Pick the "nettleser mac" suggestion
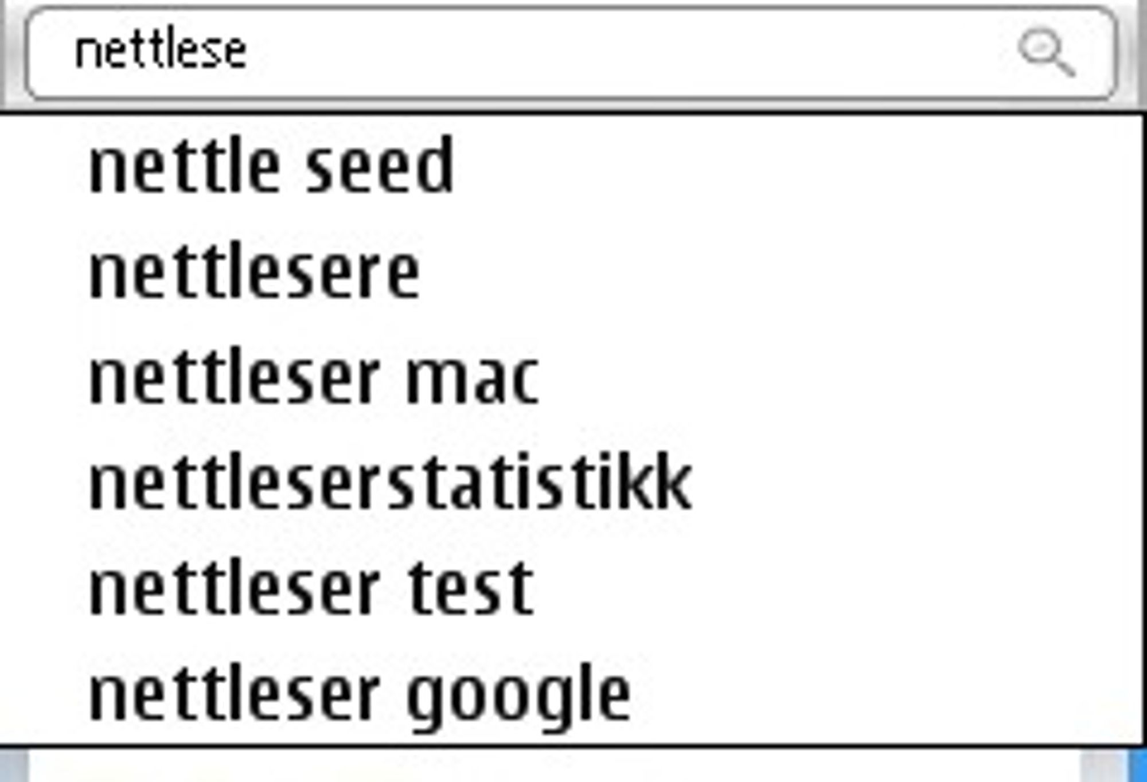Image resolution: width=1147 pixels, height=782 pixels. [x=571, y=377]
